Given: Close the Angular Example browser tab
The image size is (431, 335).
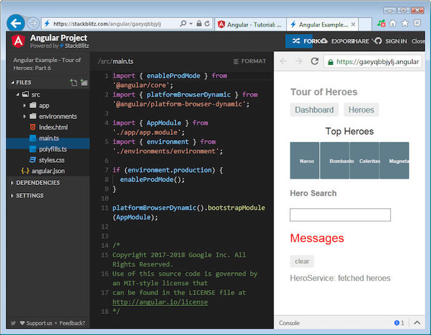Looking at the screenshot, I should click(x=353, y=25).
